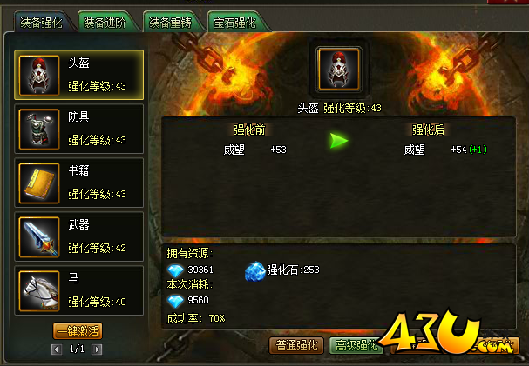Go to next page with right arrow
This screenshot has height=366, width=529.
point(97,349)
